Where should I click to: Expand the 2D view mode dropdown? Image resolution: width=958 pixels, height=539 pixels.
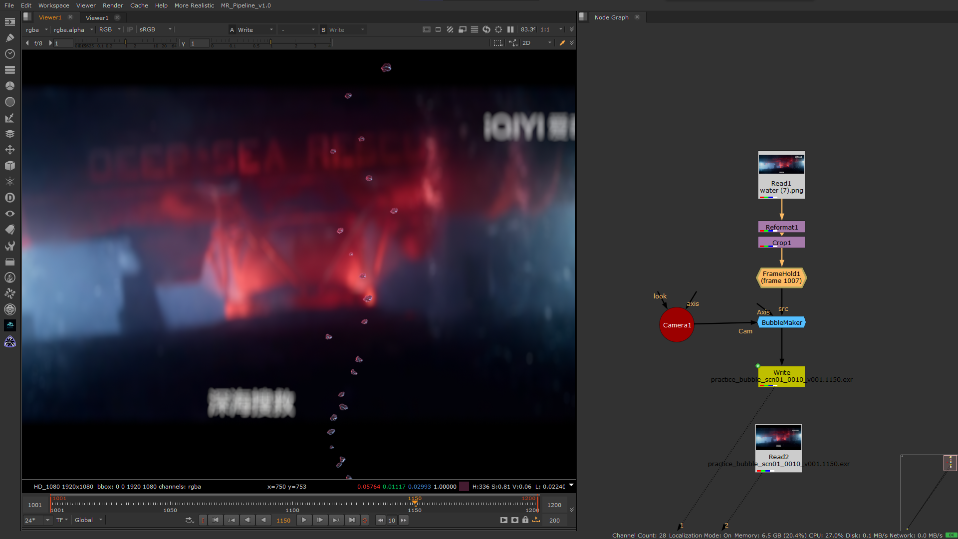click(537, 43)
